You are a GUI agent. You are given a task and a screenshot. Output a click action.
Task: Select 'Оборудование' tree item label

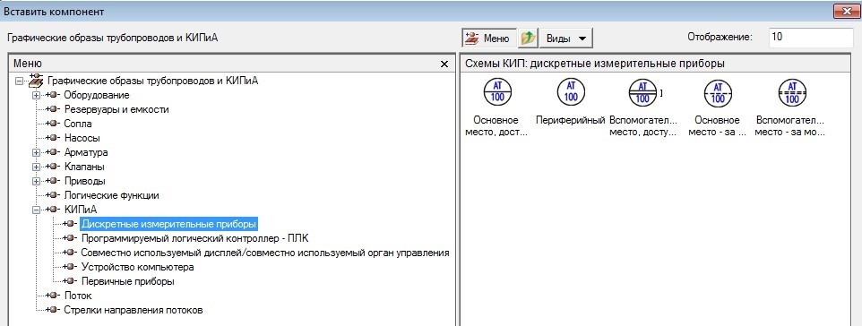tap(96, 95)
